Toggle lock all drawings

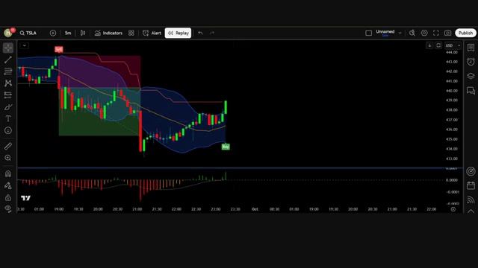pyautogui.click(x=8, y=197)
